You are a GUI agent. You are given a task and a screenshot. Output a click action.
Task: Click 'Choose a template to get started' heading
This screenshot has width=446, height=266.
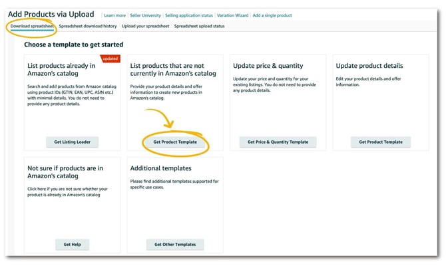coord(74,45)
